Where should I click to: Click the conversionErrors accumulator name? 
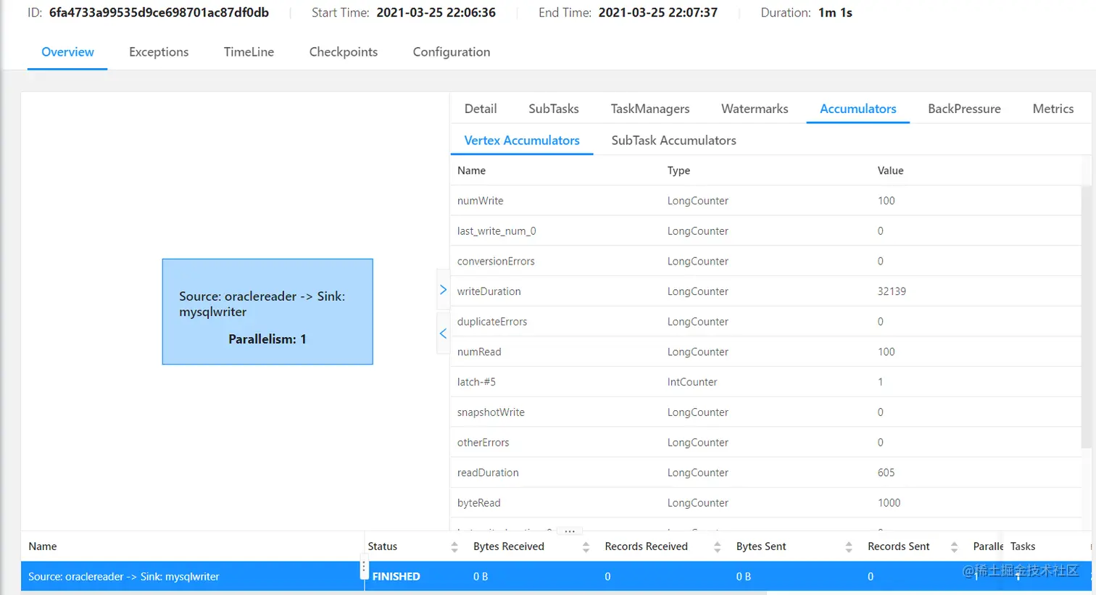click(x=496, y=262)
